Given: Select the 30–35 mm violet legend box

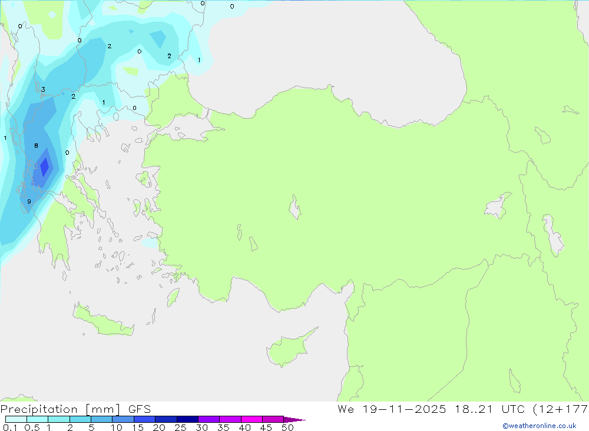Looking at the screenshot, I should [x=209, y=419].
